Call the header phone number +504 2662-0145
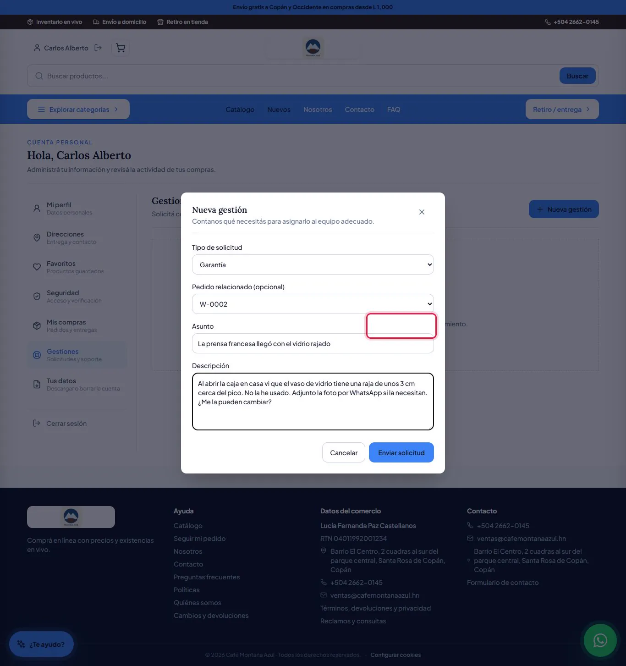The width and height of the screenshot is (626, 666). coord(572,22)
